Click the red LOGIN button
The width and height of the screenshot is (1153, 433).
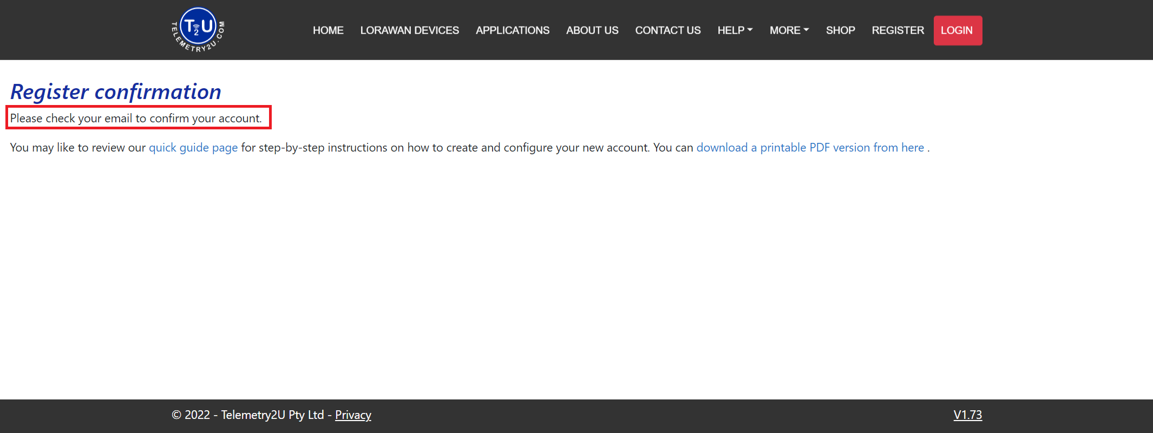(958, 30)
